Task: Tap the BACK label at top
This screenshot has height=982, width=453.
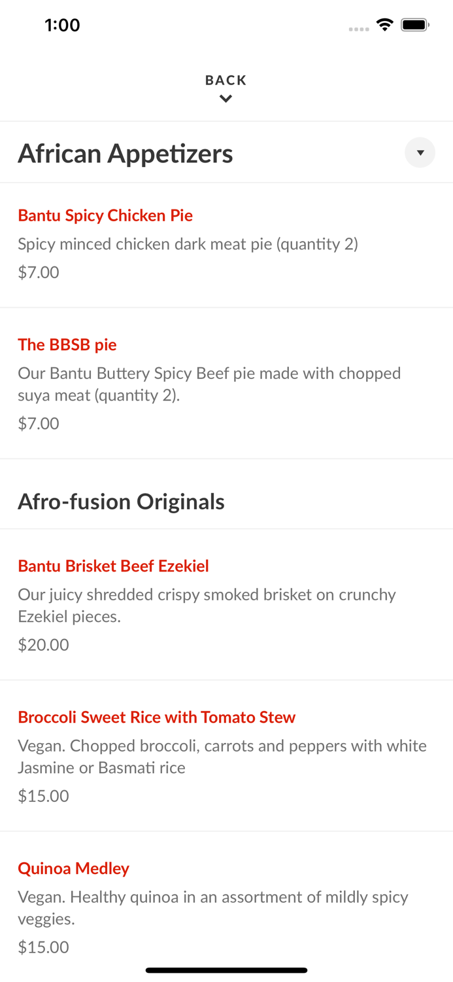Action: point(226,80)
